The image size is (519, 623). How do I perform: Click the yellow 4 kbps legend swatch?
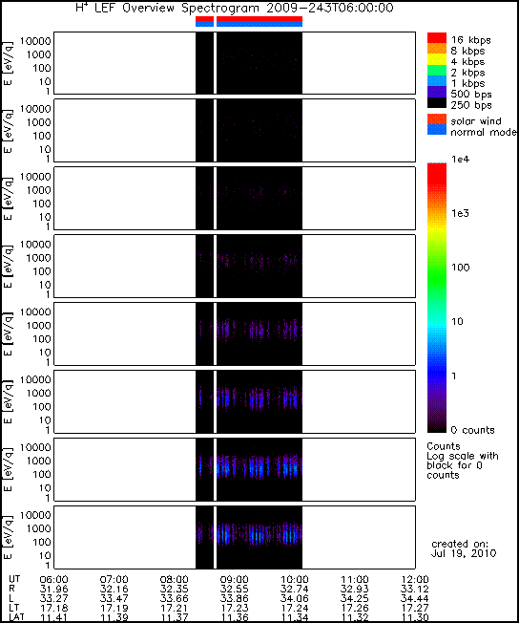coord(436,59)
